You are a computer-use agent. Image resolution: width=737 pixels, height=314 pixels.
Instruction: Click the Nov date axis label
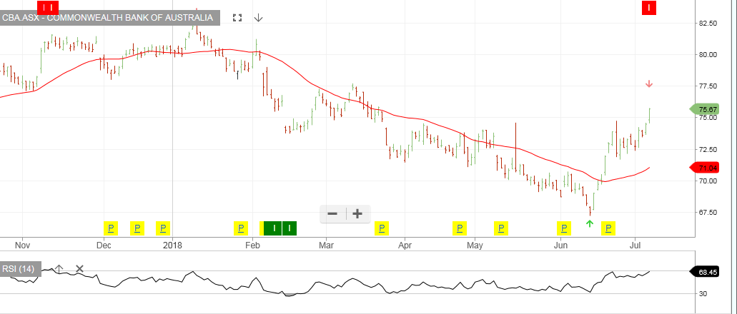point(22,245)
